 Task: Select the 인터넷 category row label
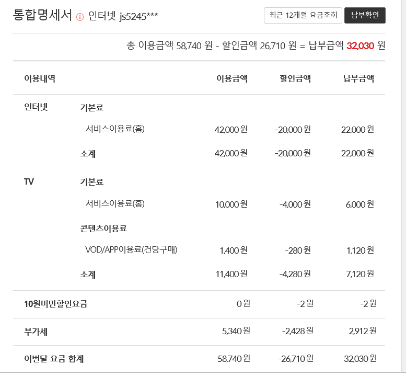pos(36,107)
